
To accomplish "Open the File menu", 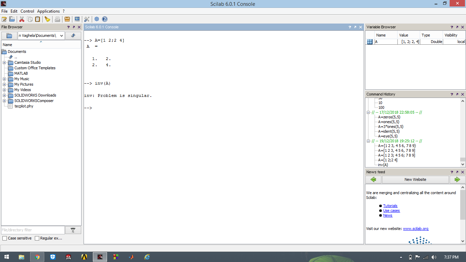I will click(x=4, y=11).
